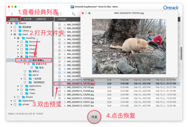This screenshot has height=127, width=188.
Task: Switch to the 文件列表 tab
Action: tap(27, 19)
